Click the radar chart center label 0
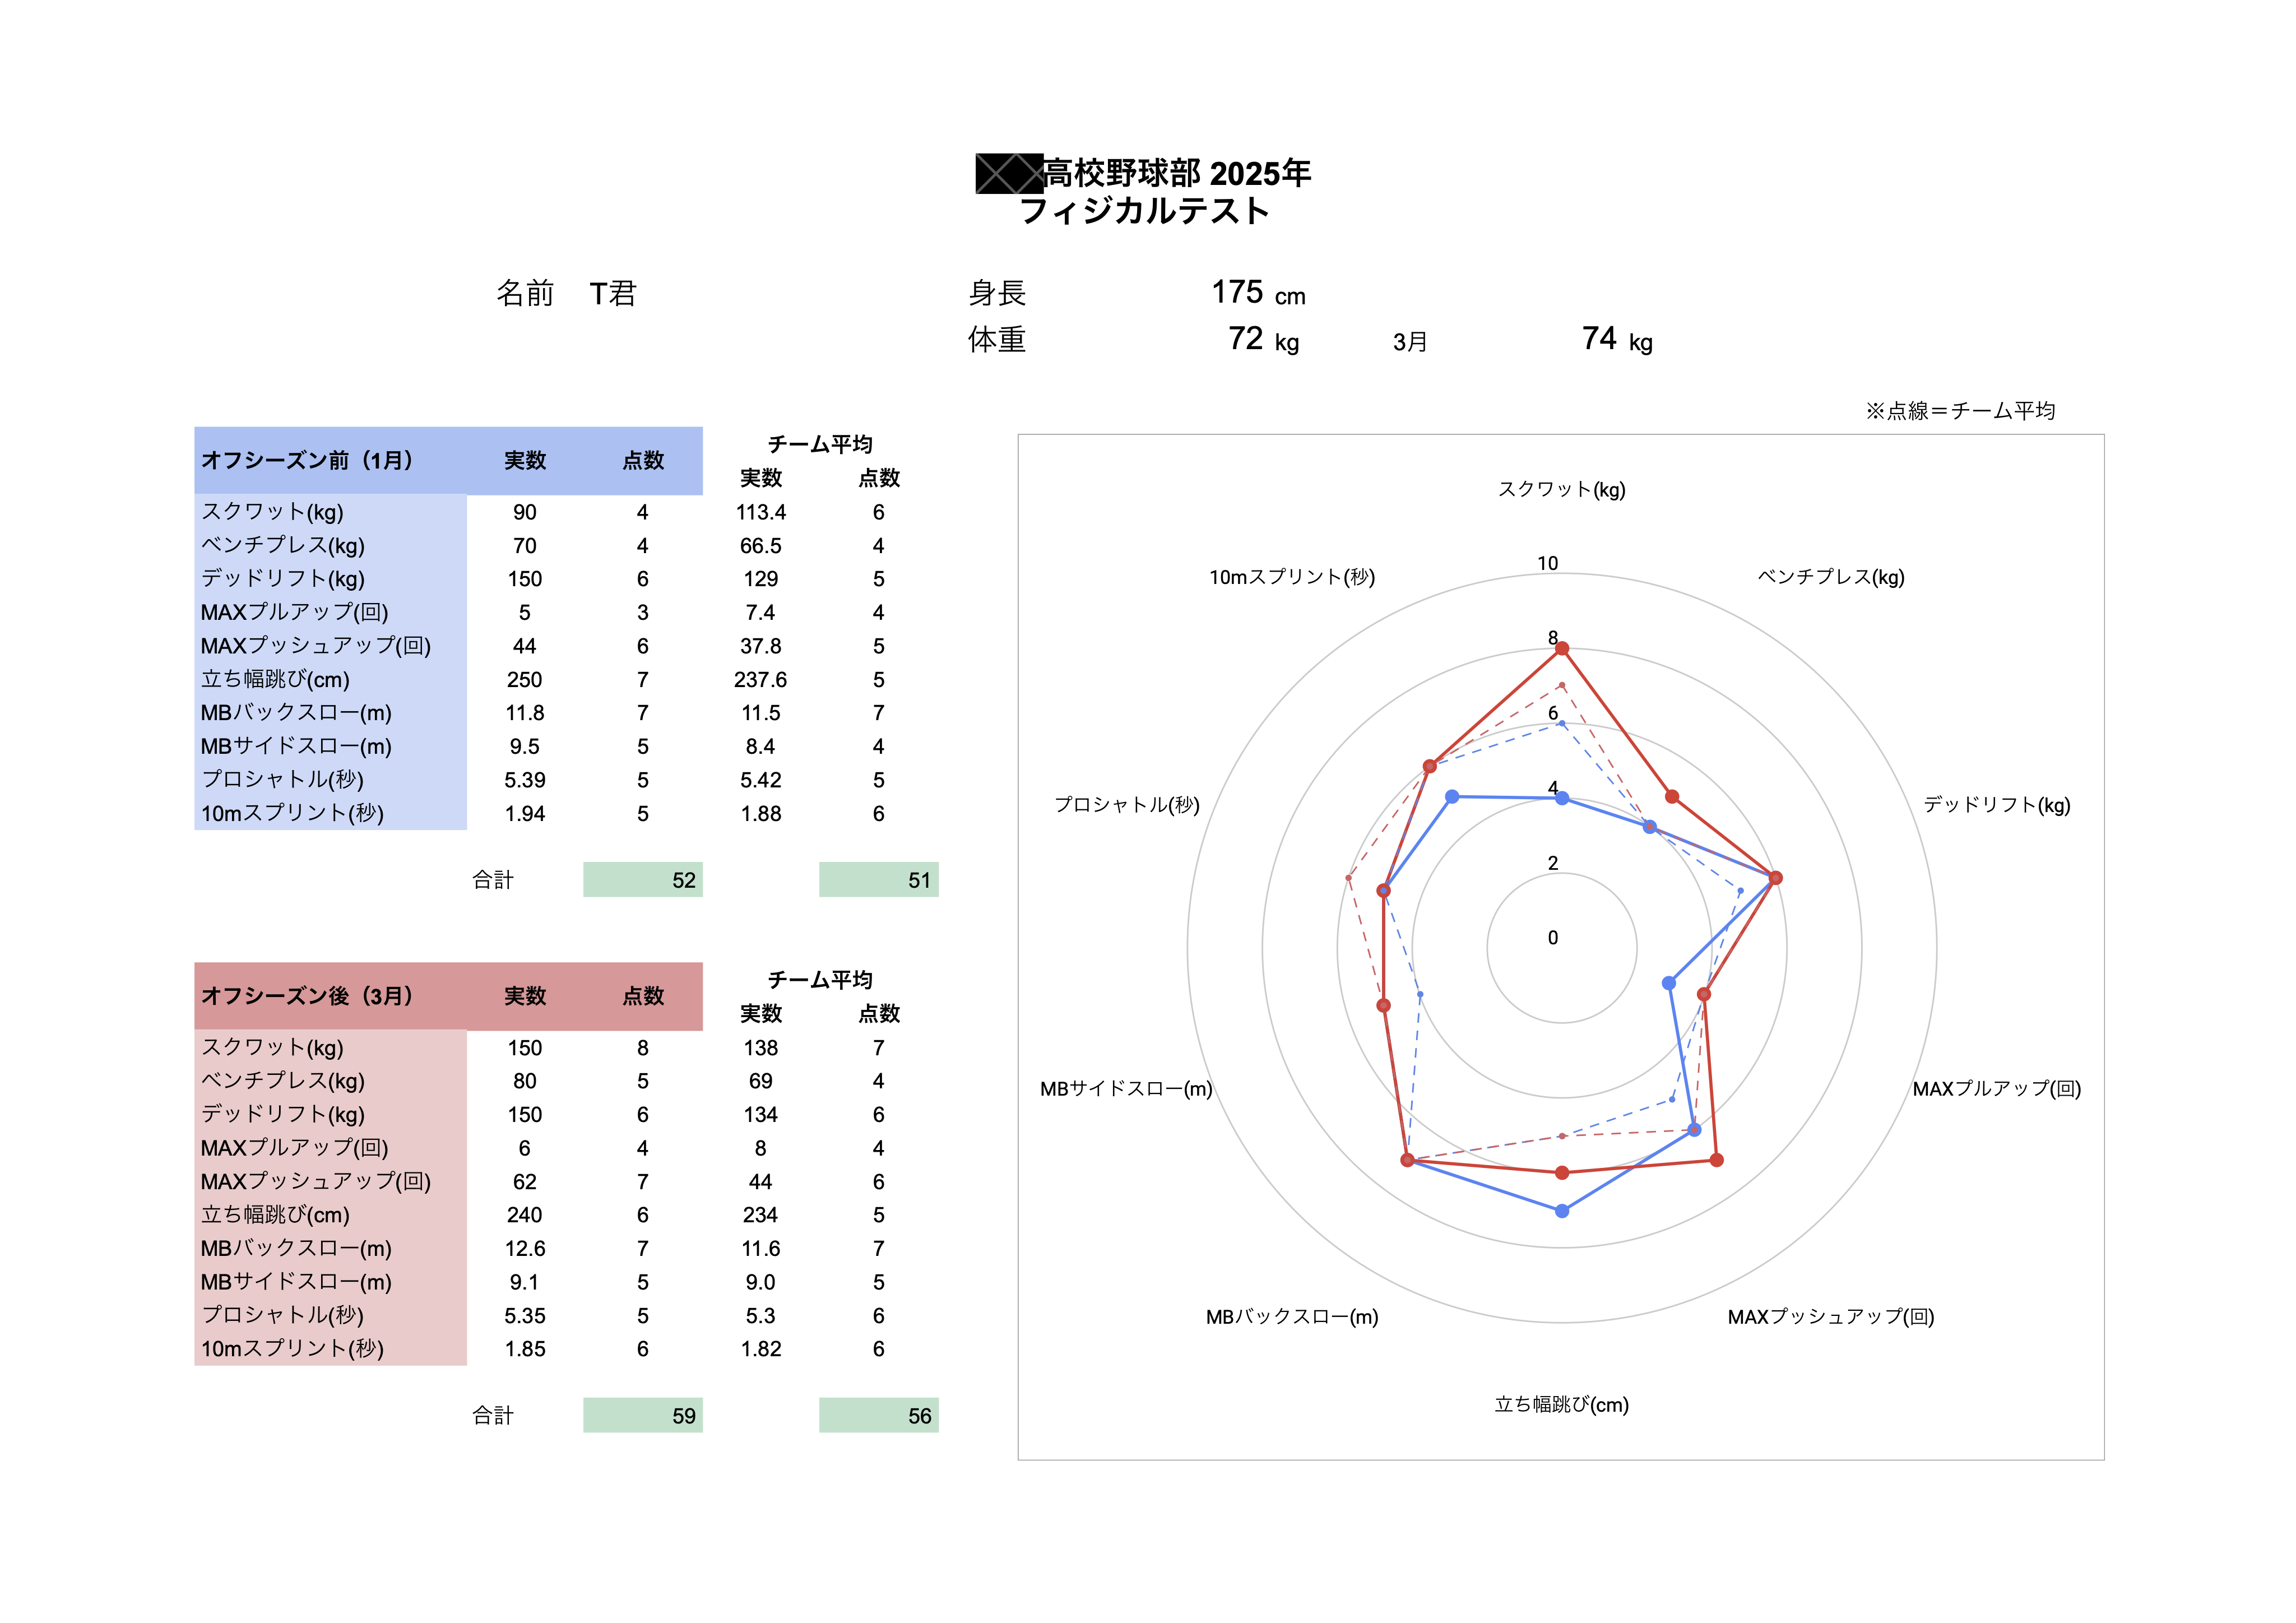 pyautogui.click(x=1552, y=938)
